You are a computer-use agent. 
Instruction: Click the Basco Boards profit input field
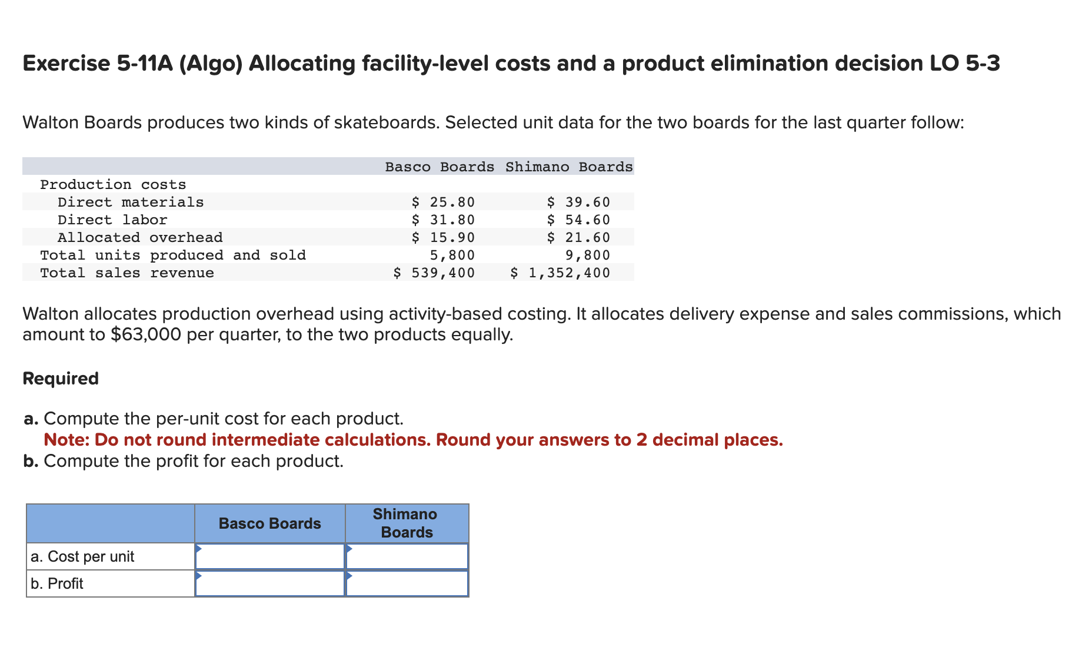[271, 583]
